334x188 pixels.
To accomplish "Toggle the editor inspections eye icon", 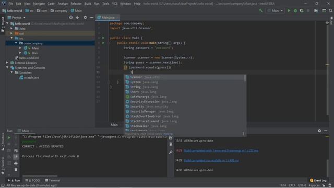I will pos(327,22).
